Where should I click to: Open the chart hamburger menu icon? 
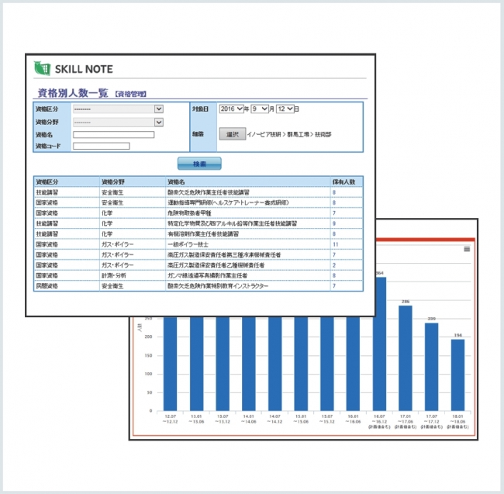point(467,249)
